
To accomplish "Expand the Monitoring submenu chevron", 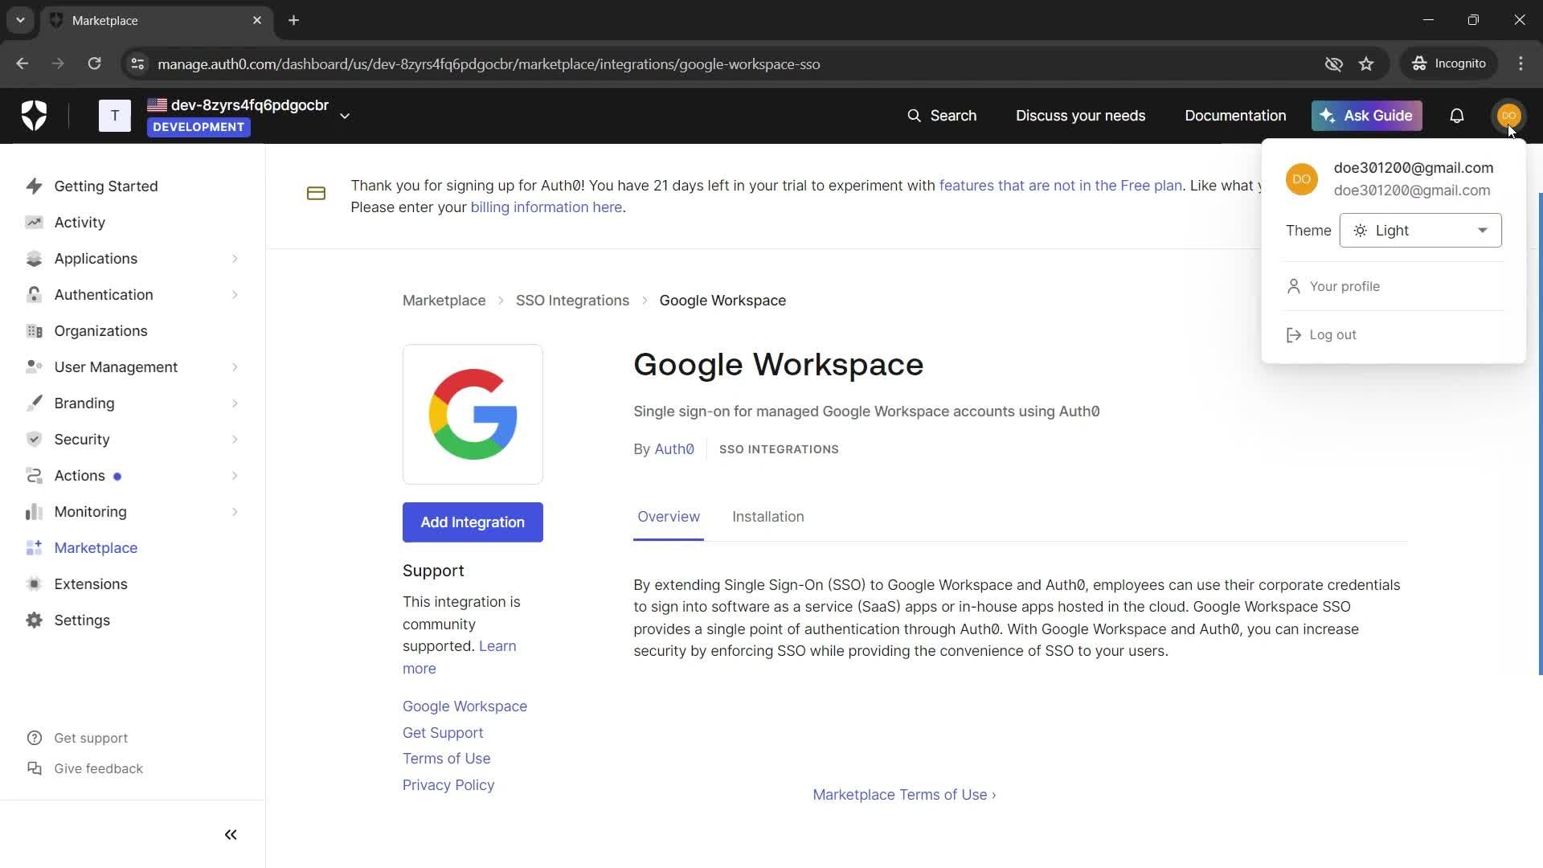I will click(235, 512).
